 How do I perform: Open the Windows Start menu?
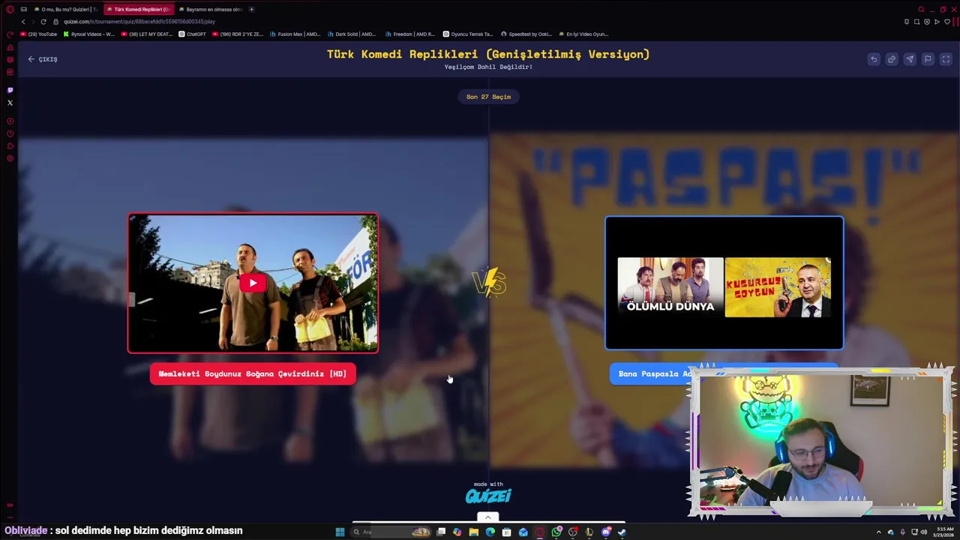340,532
